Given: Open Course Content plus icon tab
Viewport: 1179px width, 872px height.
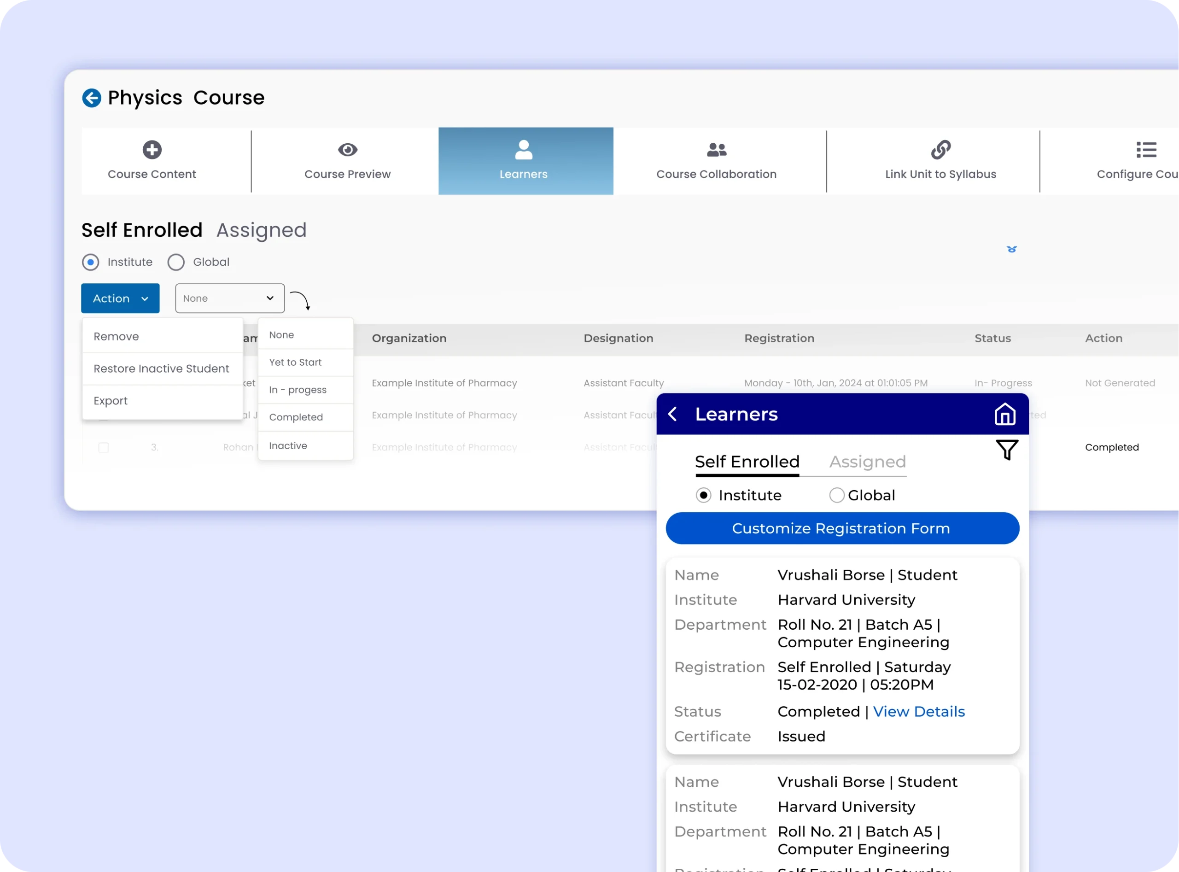Looking at the screenshot, I should click(x=152, y=150).
